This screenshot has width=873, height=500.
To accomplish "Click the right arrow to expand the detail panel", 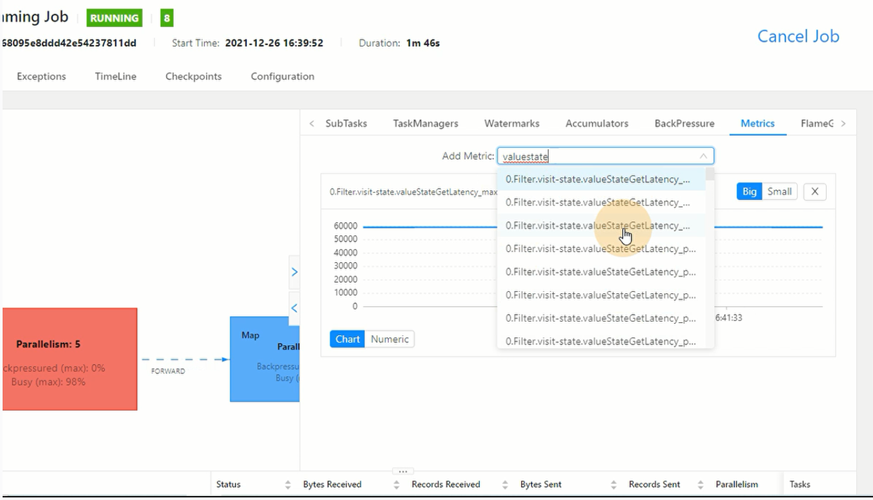I will (x=295, y=272).
